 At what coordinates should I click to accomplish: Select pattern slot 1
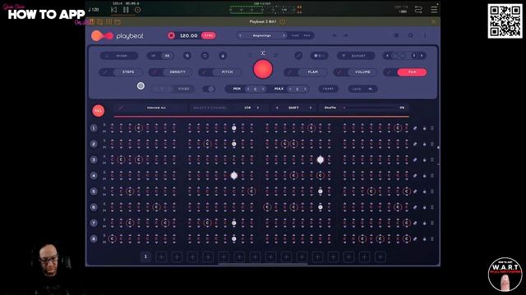pyautogui.click(x=145, y=256)
